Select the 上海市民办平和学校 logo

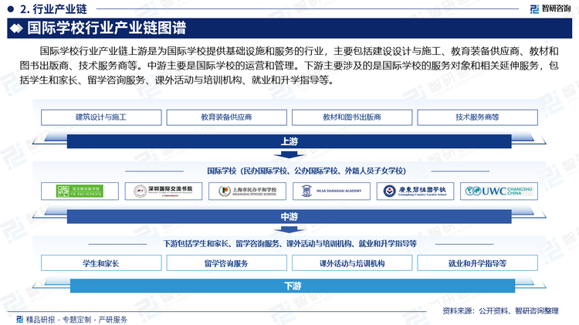[247, 191]
